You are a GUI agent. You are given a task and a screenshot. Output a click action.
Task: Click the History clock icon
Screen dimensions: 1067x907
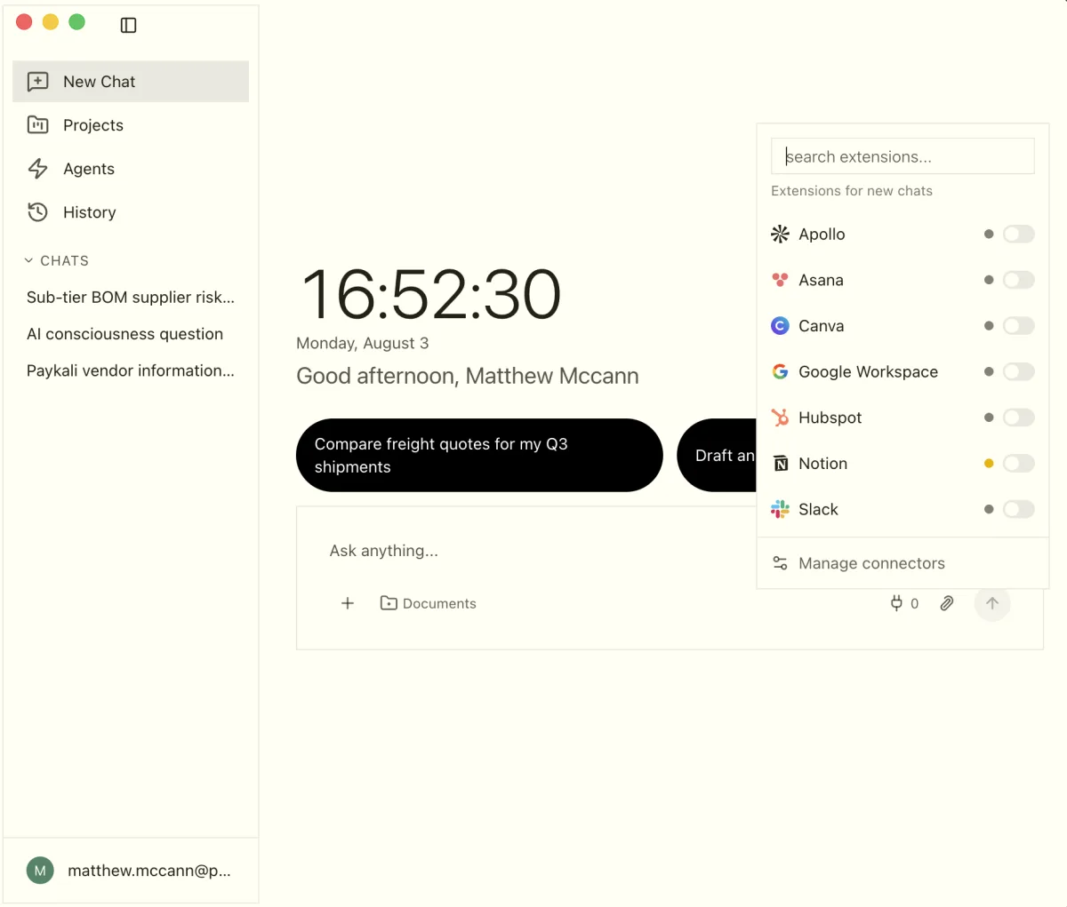[37, 211]
